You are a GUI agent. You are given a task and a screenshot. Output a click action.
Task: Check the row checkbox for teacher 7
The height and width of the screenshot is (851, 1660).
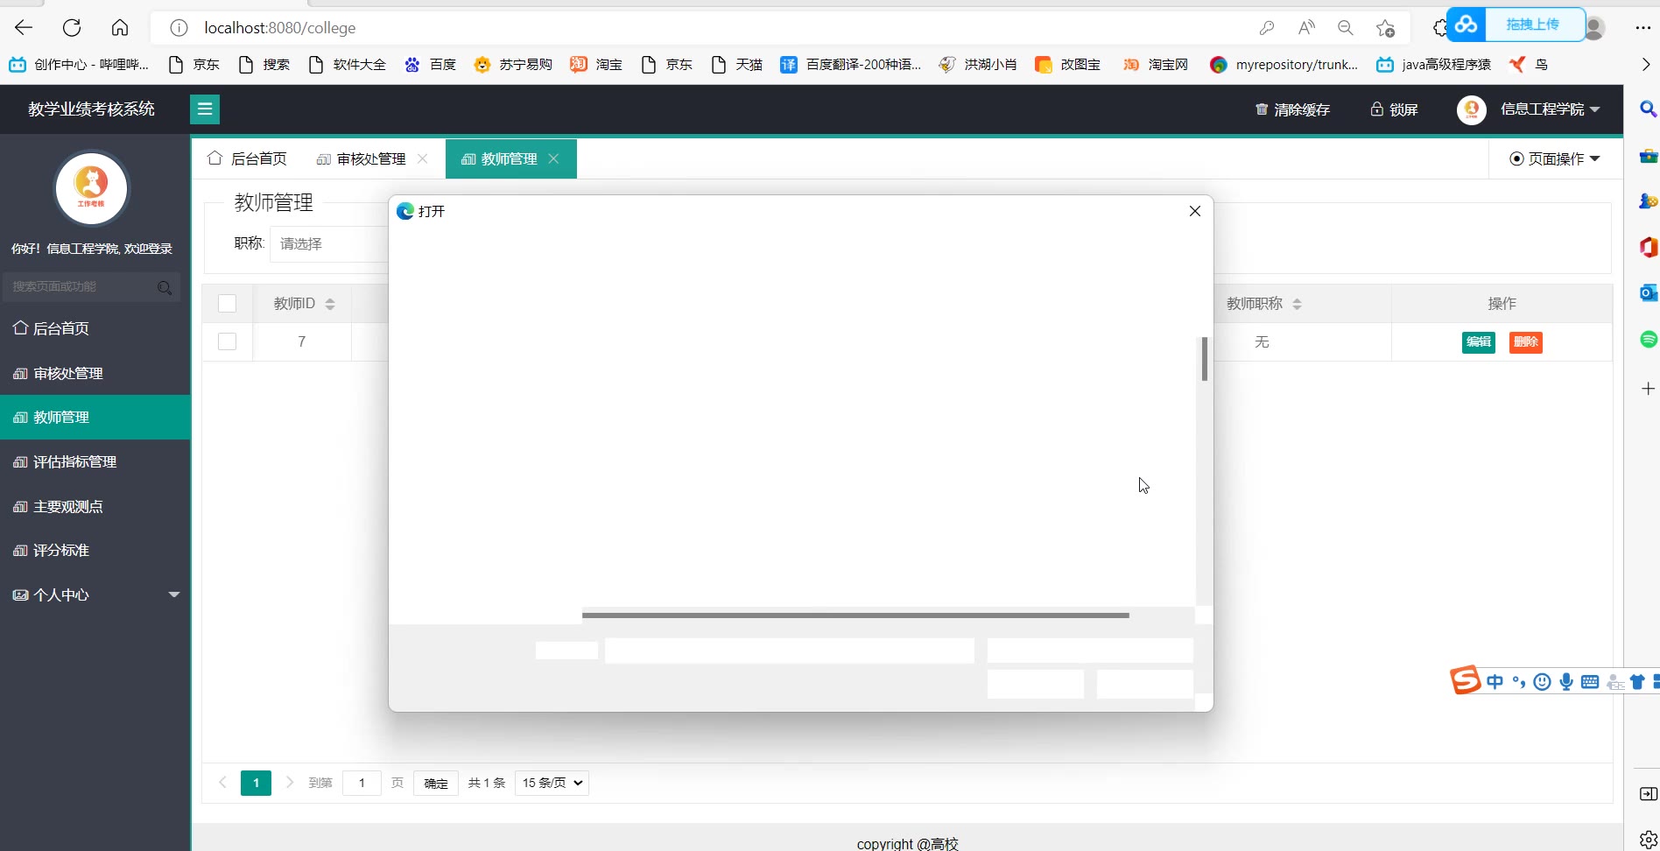click(x=228, y=341)
